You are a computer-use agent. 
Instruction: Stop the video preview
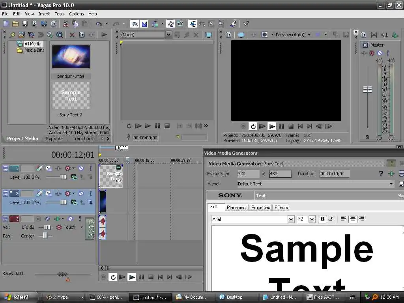pos(291,127)
